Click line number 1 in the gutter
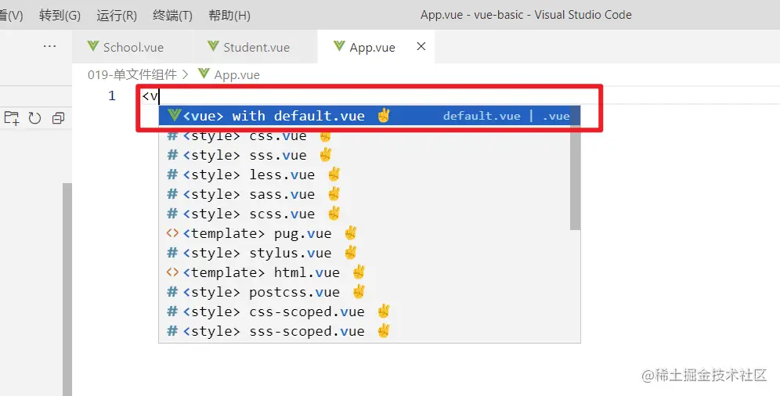The image size is (780, 396). [x=112, y=95]
